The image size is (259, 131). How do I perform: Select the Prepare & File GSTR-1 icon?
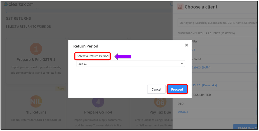click(36, 49)
